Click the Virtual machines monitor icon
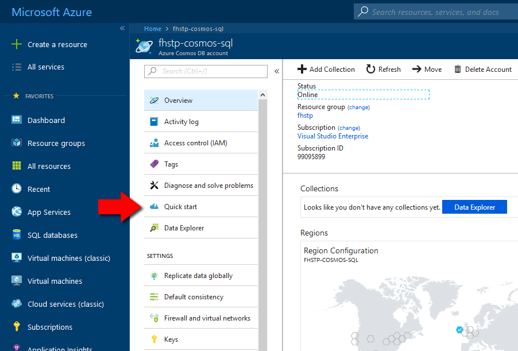518x351 pixels. click(x=17, y=280)
